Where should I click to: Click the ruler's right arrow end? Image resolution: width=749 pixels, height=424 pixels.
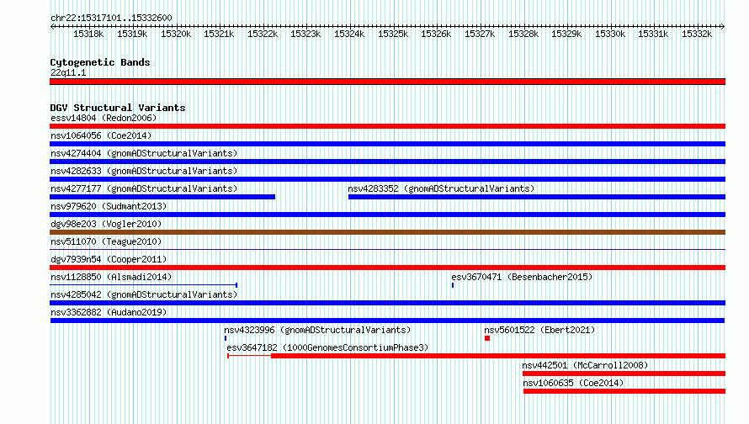[722, 26]
